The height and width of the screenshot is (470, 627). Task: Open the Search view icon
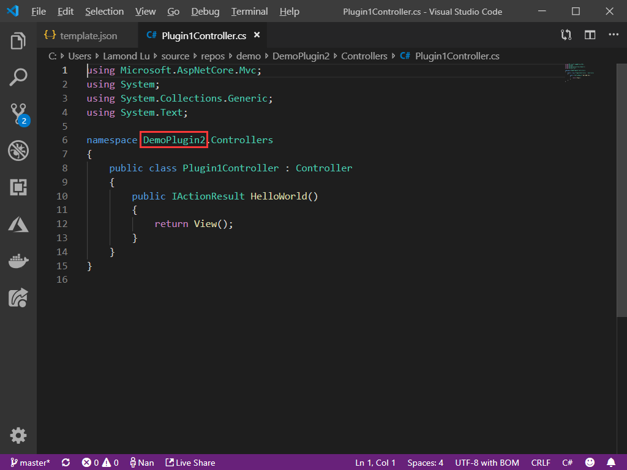coord(18,77)
